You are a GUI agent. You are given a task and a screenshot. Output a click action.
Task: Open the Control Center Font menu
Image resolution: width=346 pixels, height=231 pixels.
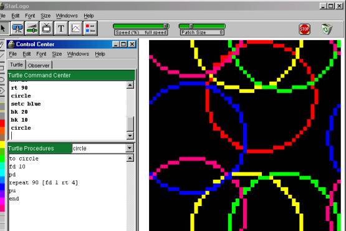(41, 54)
